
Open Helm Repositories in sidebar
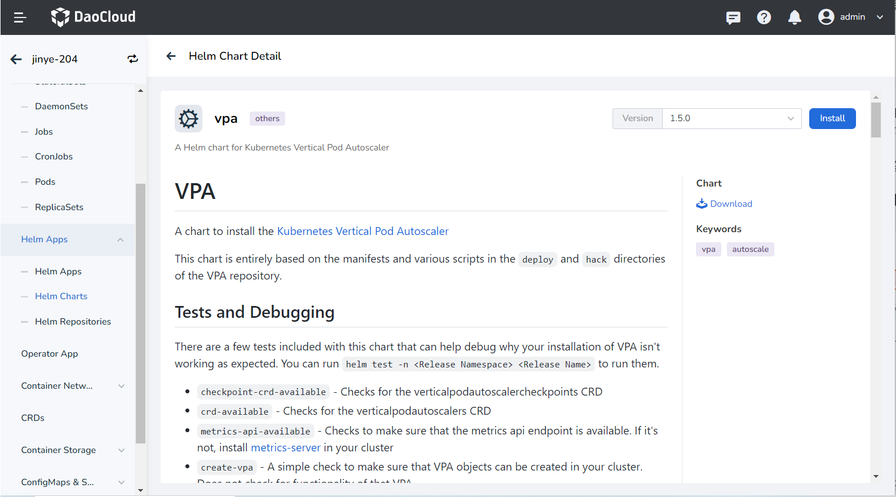(x=73, y=321)
